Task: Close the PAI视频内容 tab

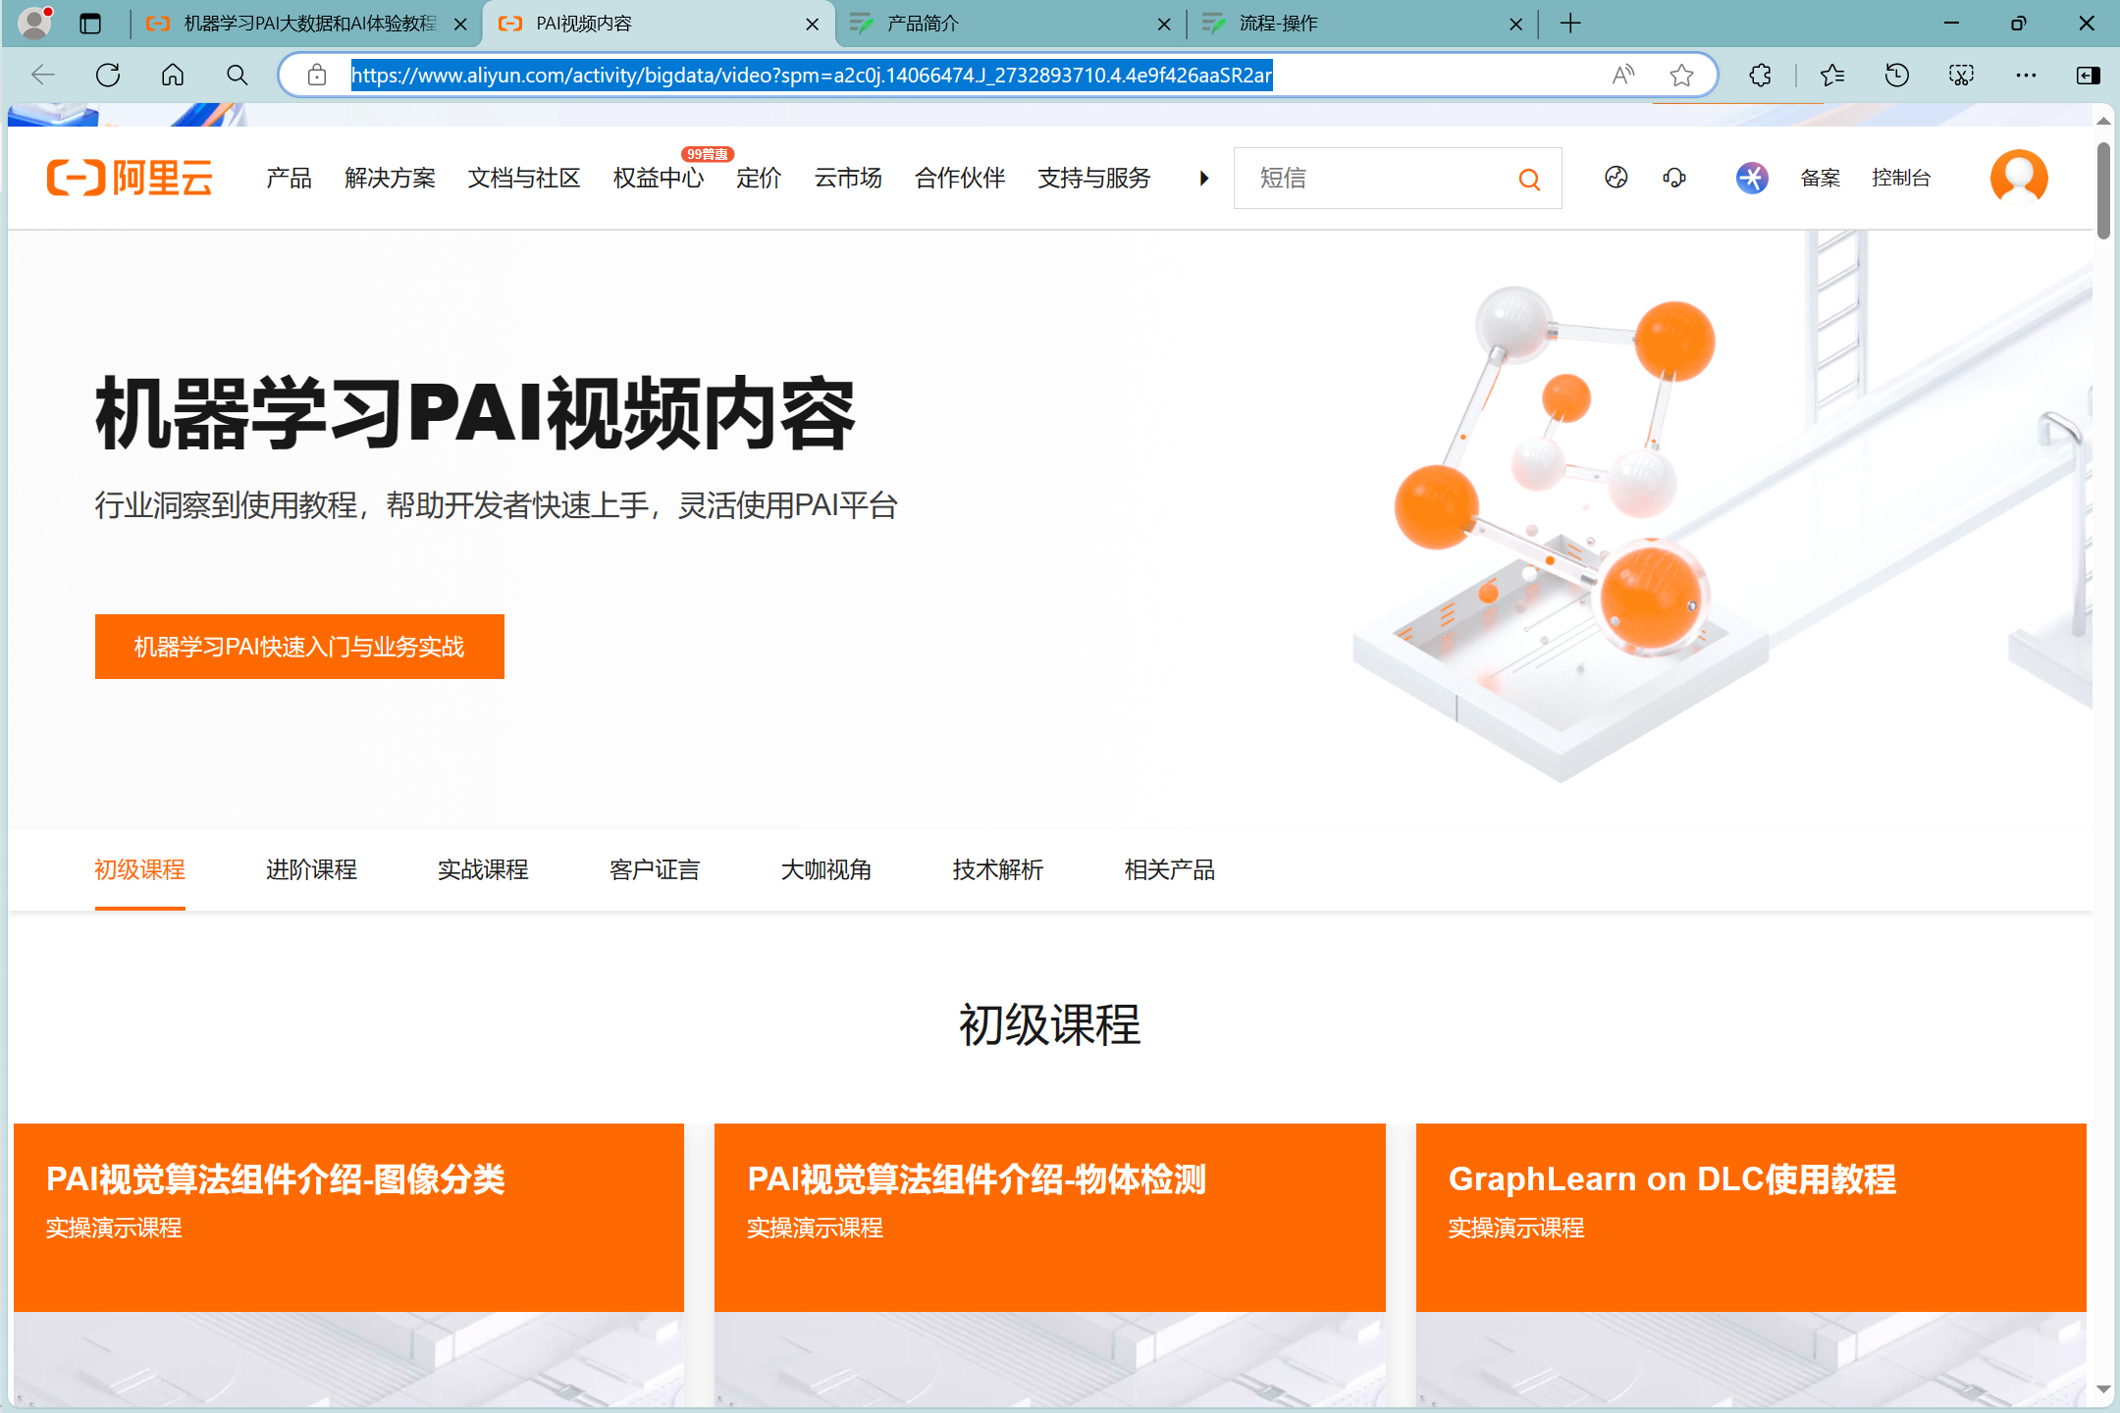Action: (x=812, y=24)
